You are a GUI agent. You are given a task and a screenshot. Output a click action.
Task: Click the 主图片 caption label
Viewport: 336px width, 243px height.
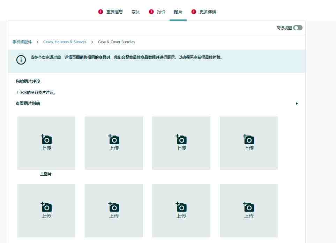46,174
